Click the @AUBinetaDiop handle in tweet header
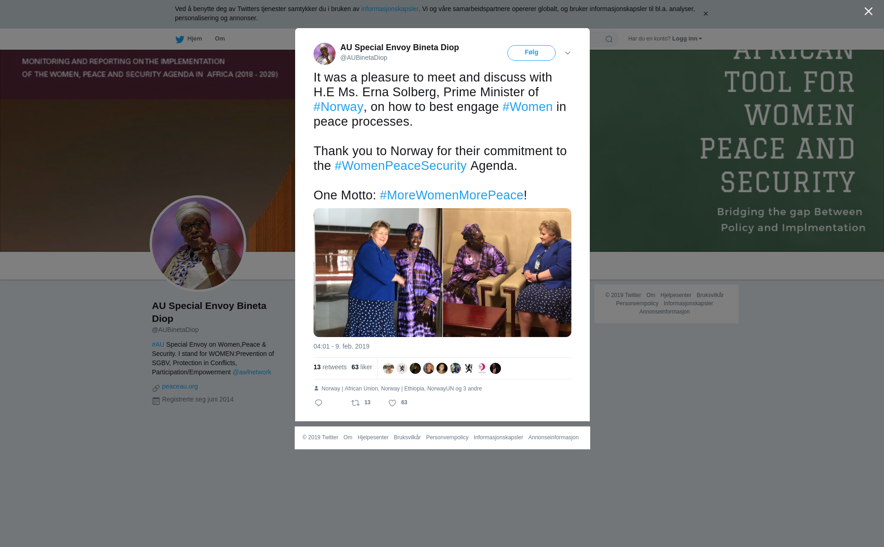The width and height of the screenshot is (884, 547). (x=364, y=58)
